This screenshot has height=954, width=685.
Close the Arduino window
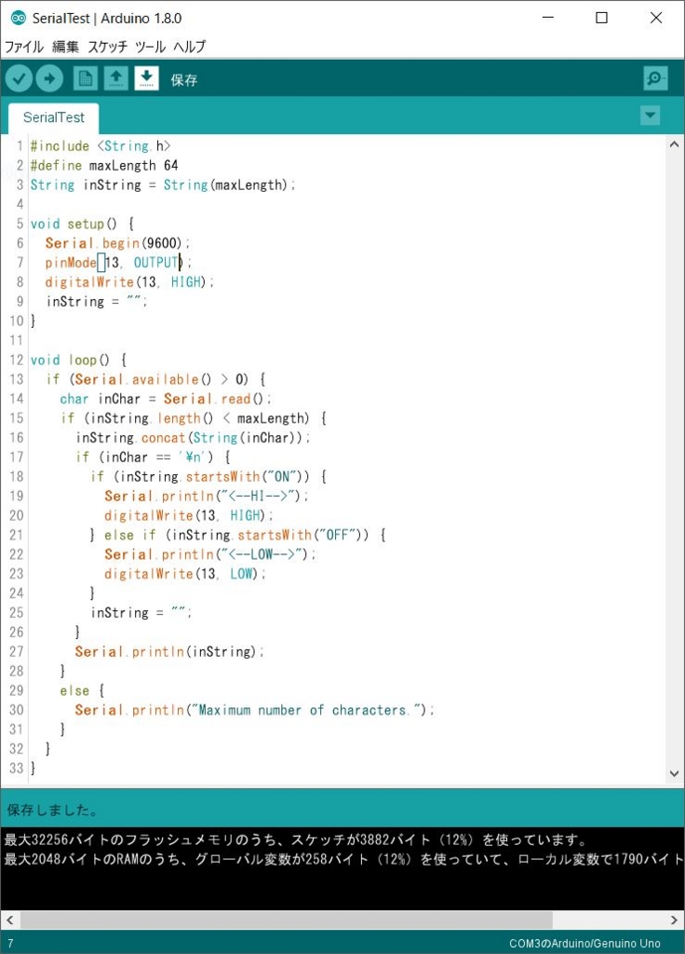point(656,18)
